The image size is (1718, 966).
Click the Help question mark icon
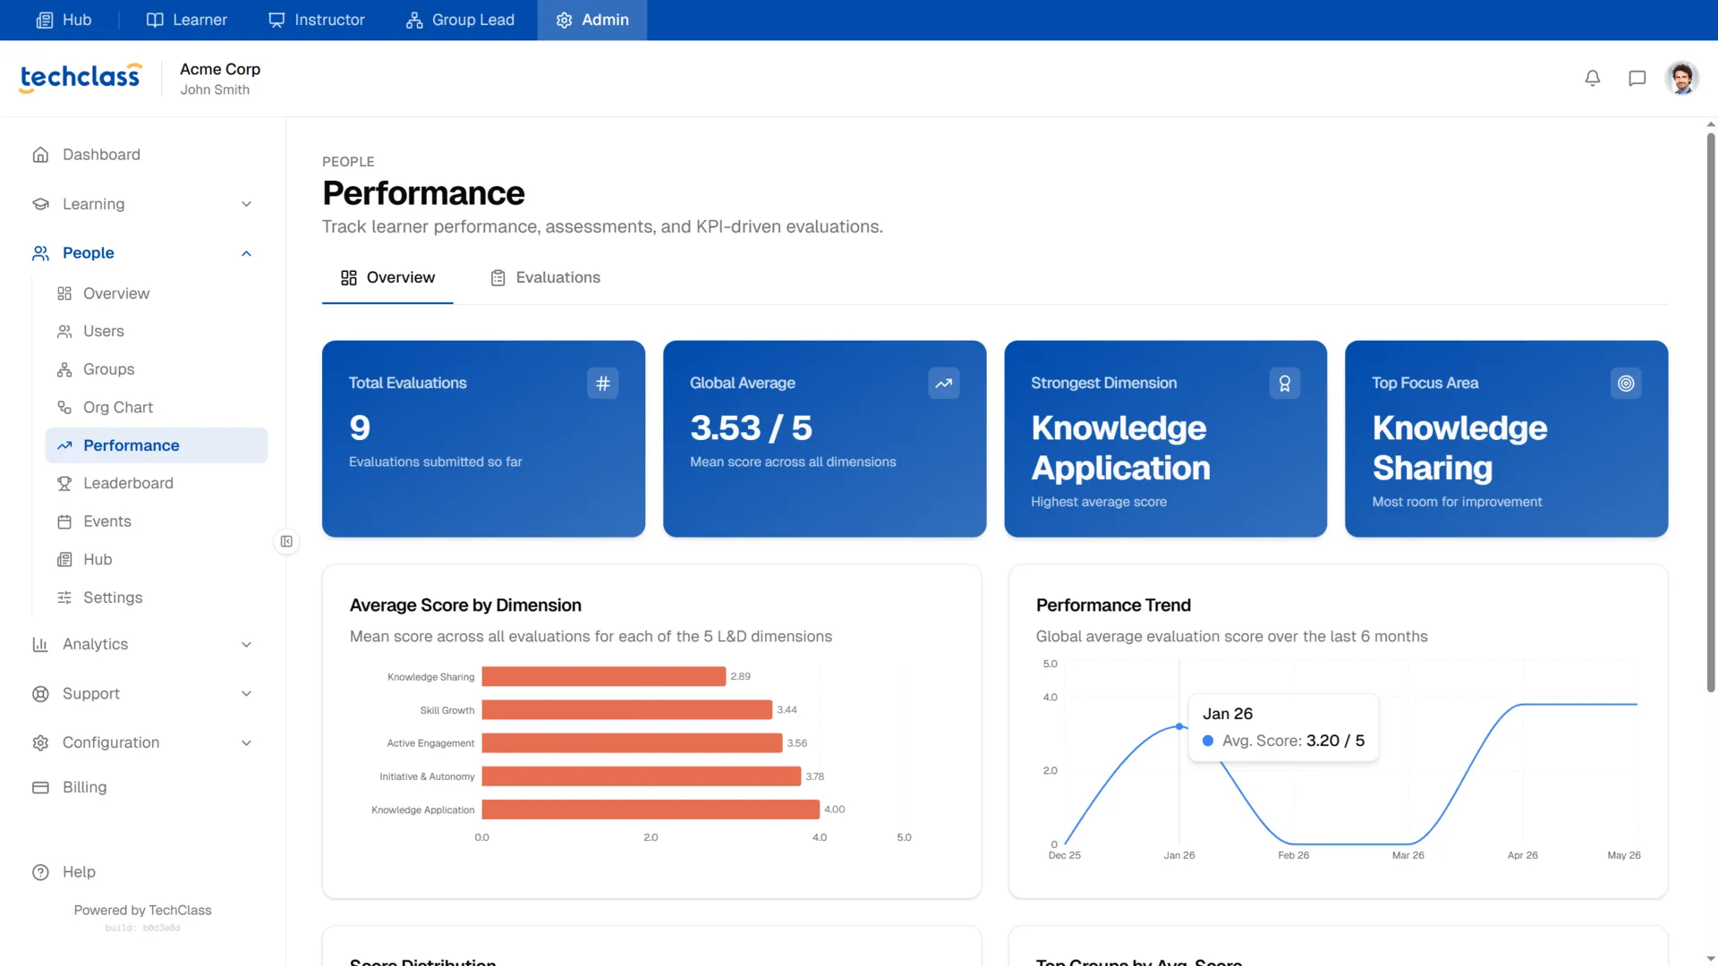pyautogui.click(x=40, y=872)
